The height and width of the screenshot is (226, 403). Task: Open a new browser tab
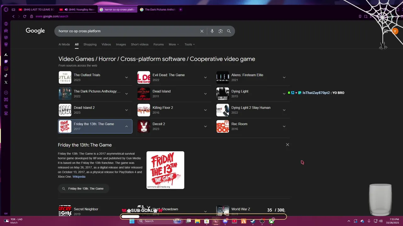click(x=180, y=9)
